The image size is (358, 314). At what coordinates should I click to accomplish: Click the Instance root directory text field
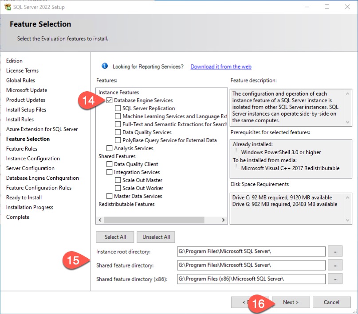point(251,251)
